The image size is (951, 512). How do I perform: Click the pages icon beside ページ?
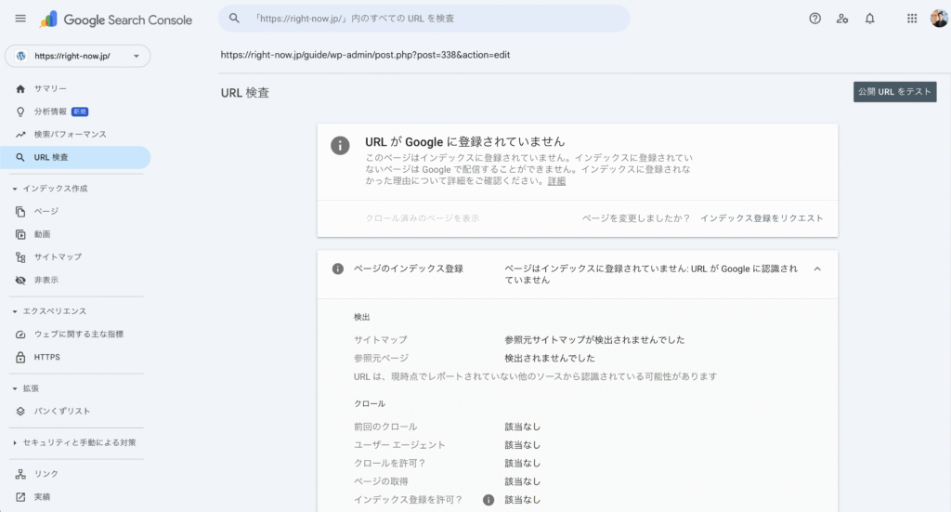click(x=20, y=211)
